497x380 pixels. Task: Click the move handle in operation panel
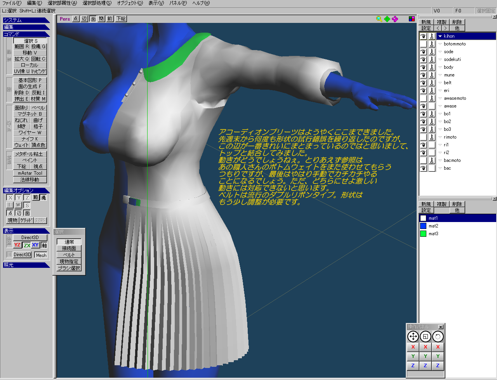(x=413, y=337)
